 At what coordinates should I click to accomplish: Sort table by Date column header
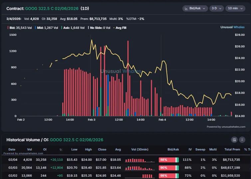(12, 149)
